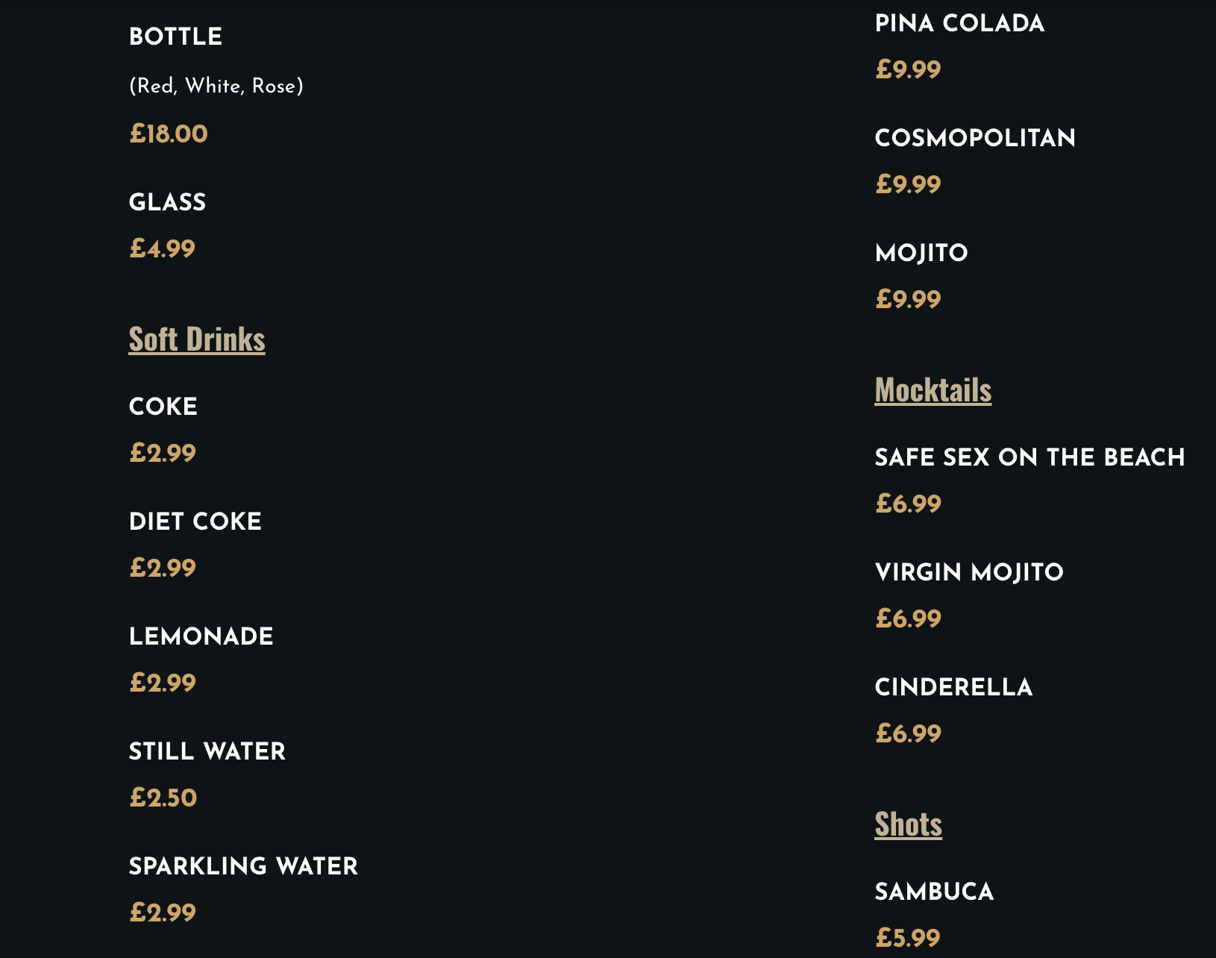Screen dimensions: 1216x958
Task: Select the SAMBUCA shot item
Action: [935, 892]
